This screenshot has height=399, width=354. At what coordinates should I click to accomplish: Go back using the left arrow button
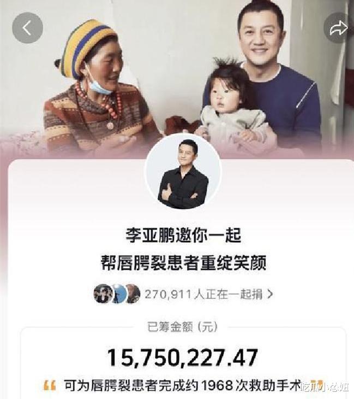tap(27, 28)
